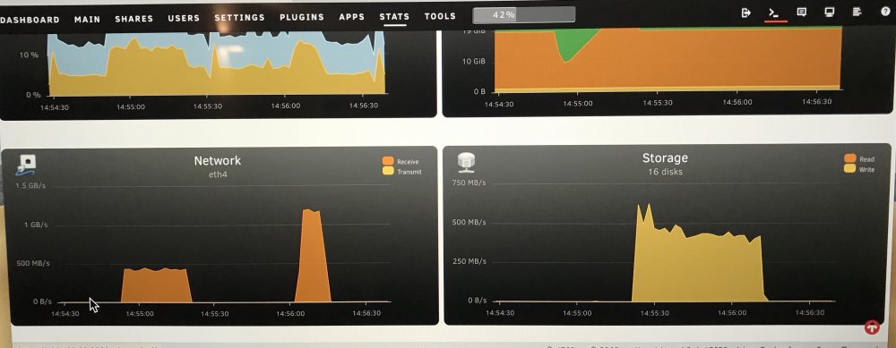
Task: Open the Shares tab
Action: (134, 18)
